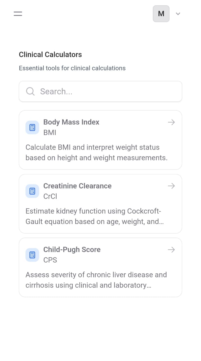Open the navigation drawer from top left
The image size is (201, 361).
(x=18, y=14)
